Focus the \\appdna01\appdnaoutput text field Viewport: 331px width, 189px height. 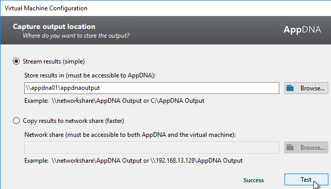tap(152, 88)
